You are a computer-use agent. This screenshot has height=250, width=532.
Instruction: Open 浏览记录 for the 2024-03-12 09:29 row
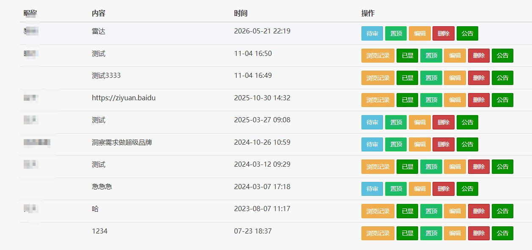tap(378, 167)
